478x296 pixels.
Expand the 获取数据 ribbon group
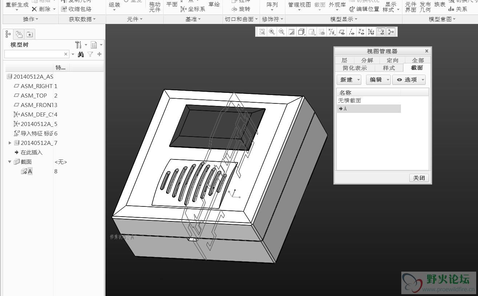82,19
